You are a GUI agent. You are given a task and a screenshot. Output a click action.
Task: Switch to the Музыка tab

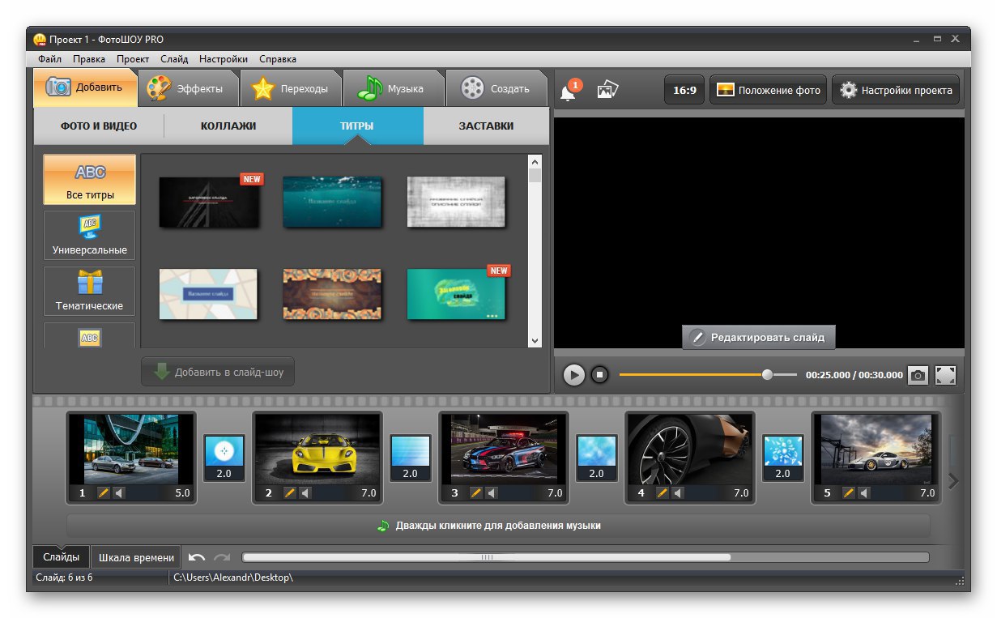394,89
